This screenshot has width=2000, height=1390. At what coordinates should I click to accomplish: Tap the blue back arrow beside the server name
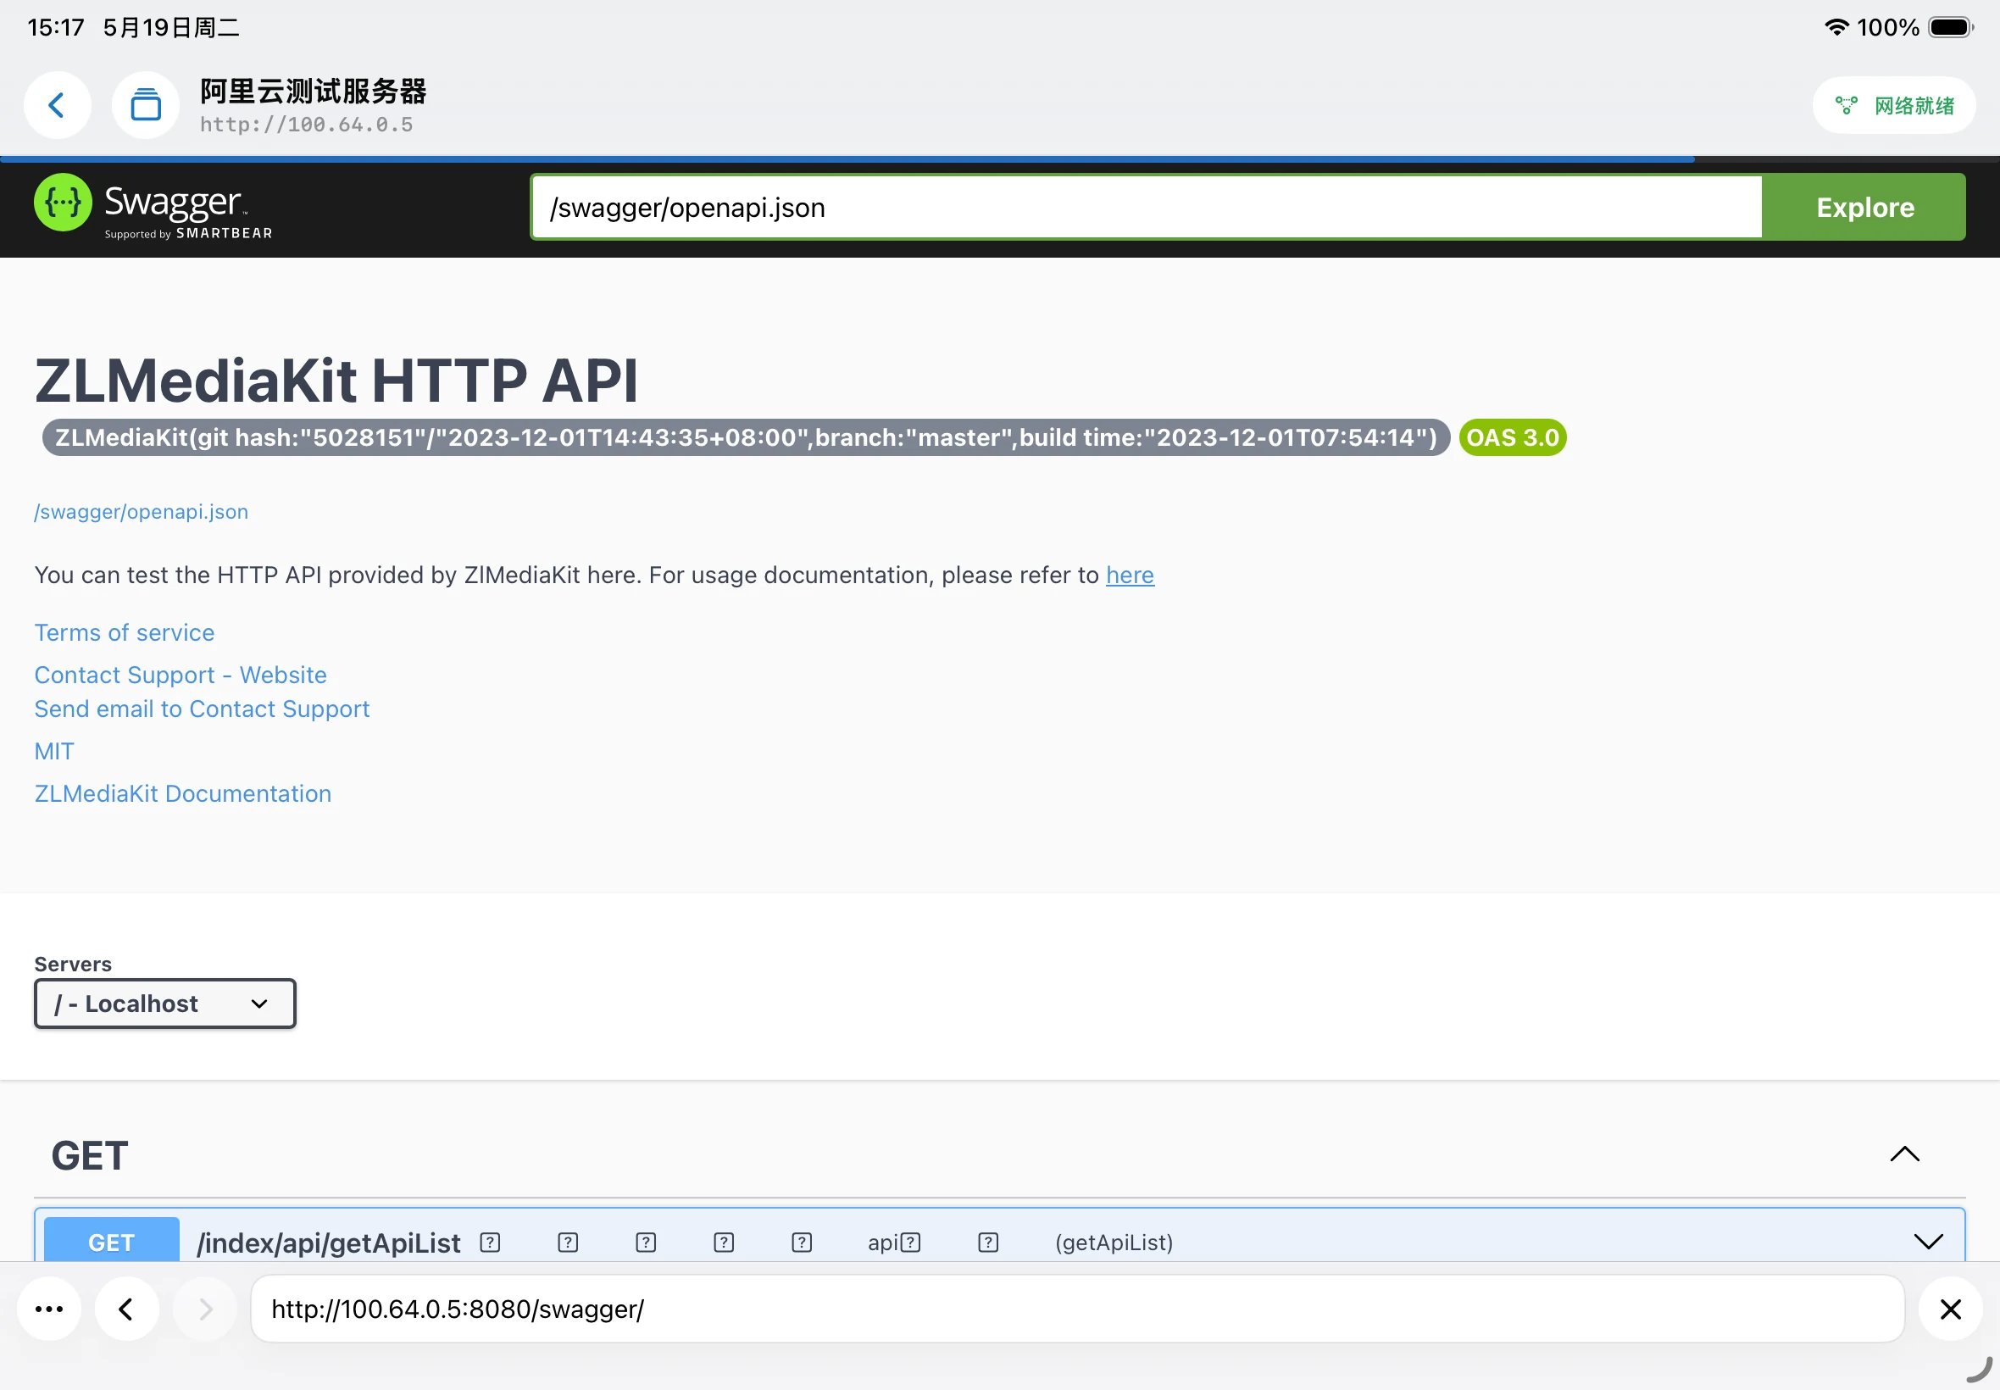58,105
